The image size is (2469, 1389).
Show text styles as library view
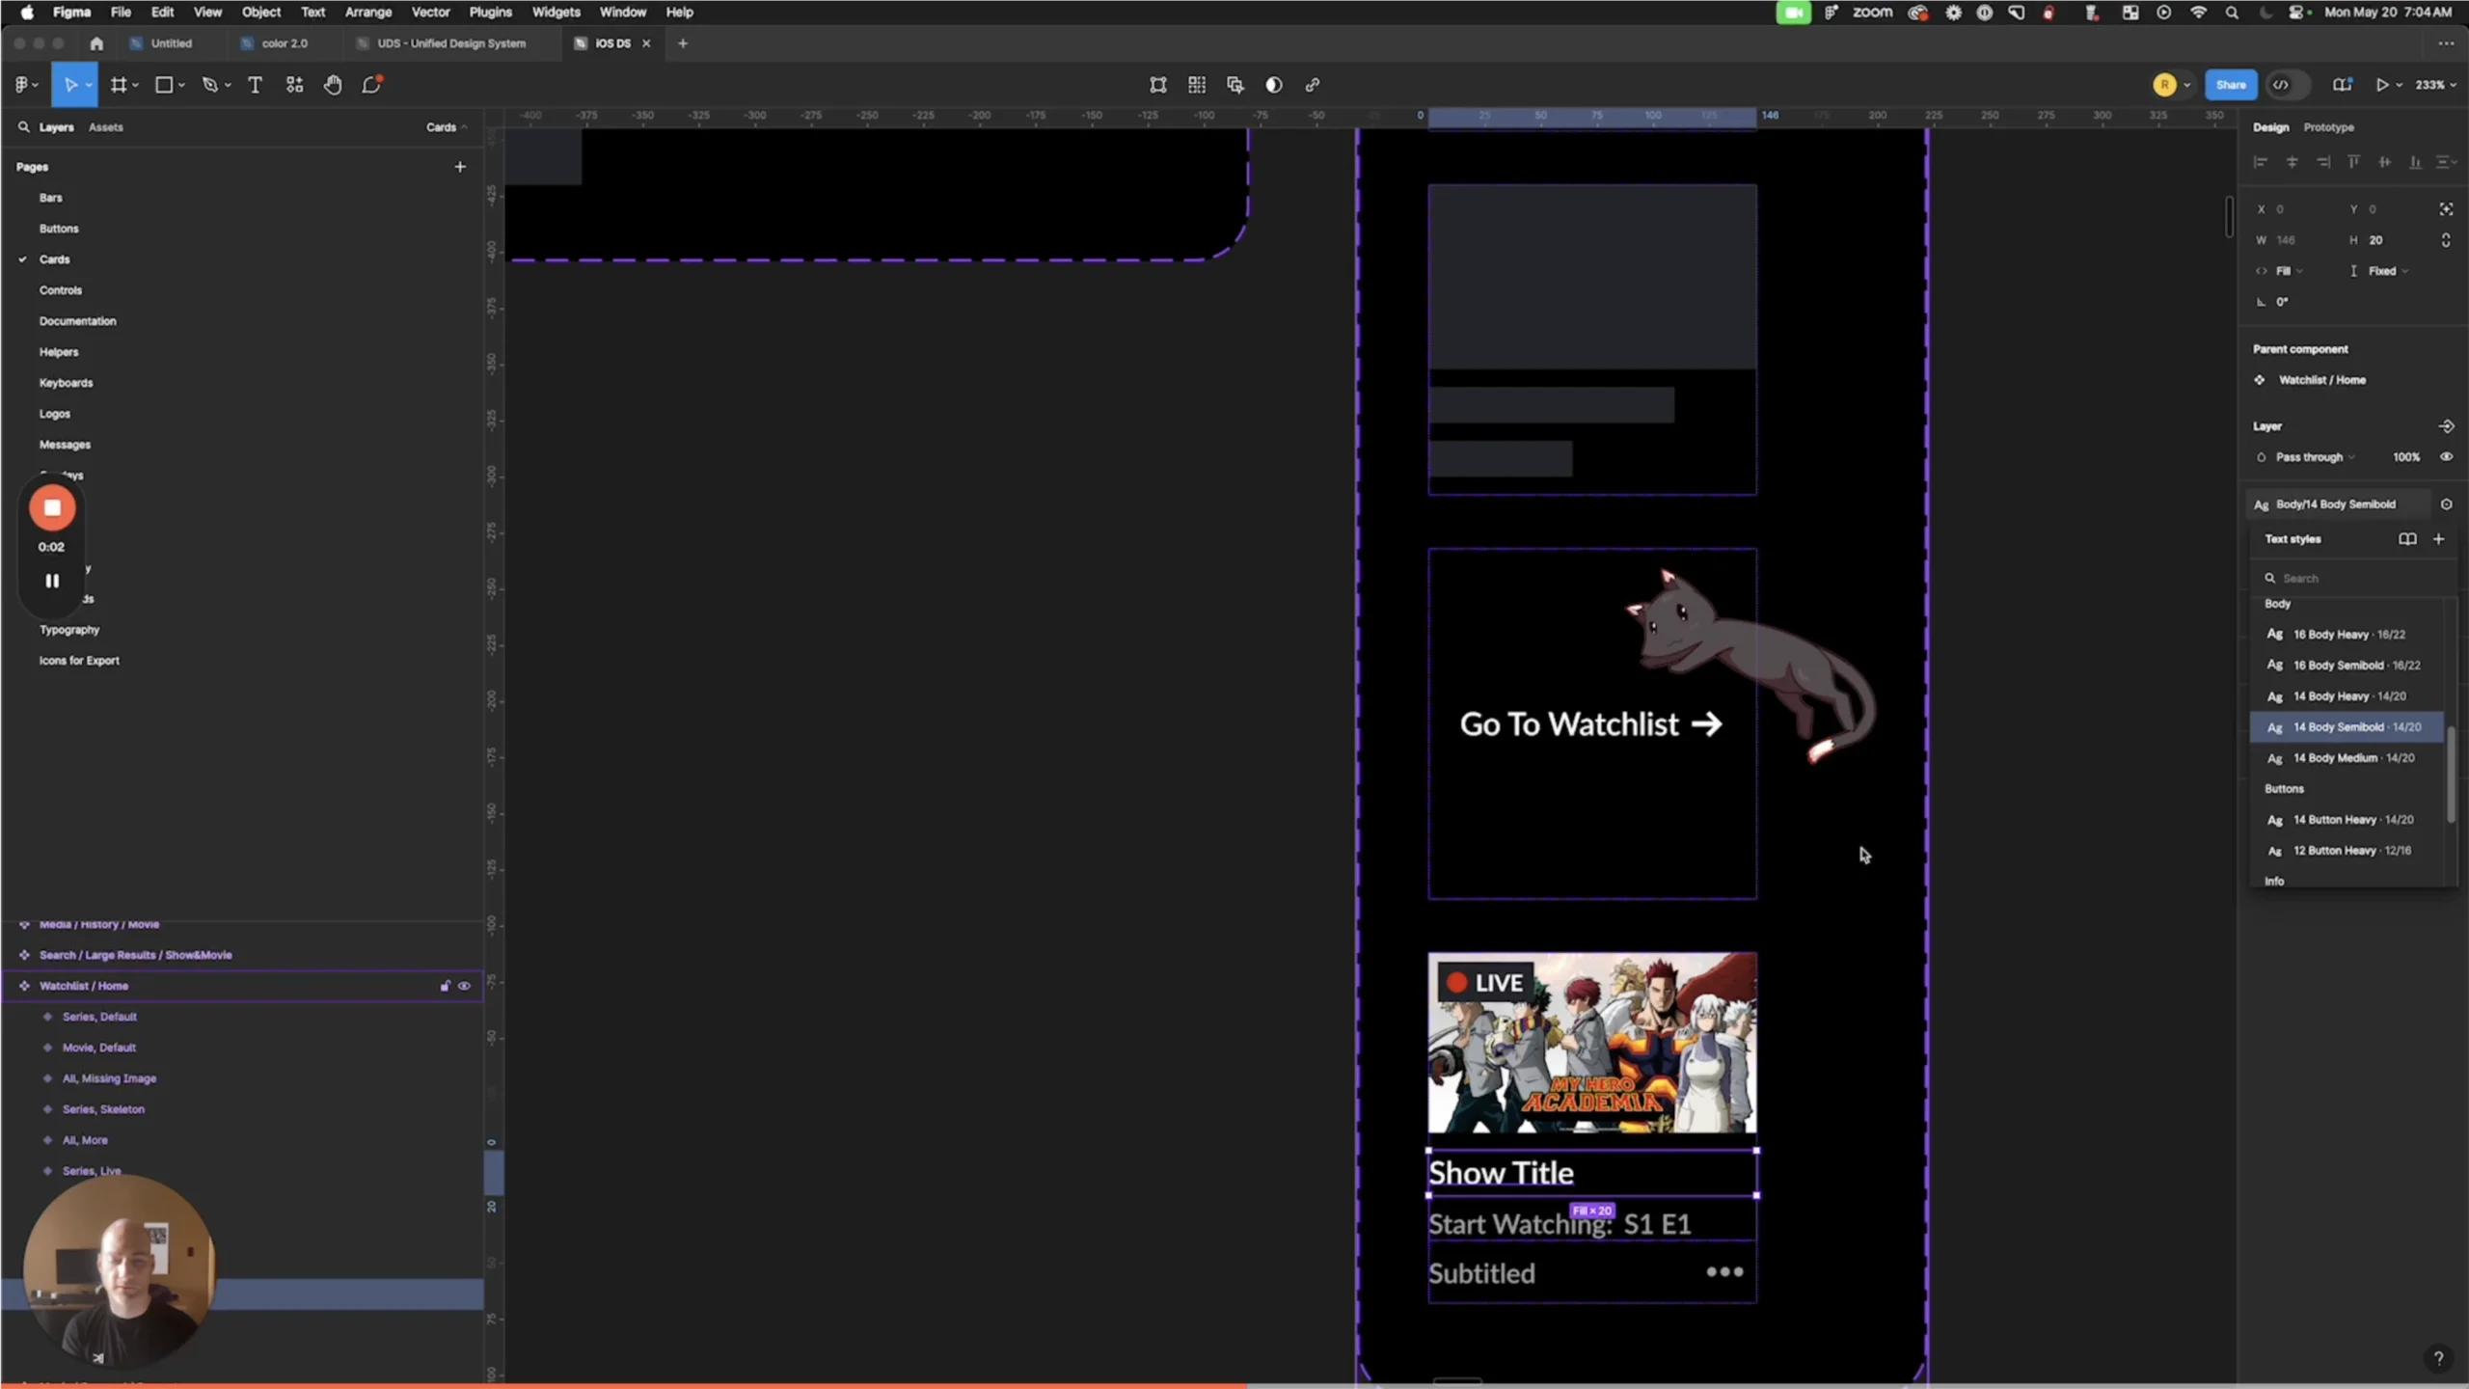(2407, 539)
